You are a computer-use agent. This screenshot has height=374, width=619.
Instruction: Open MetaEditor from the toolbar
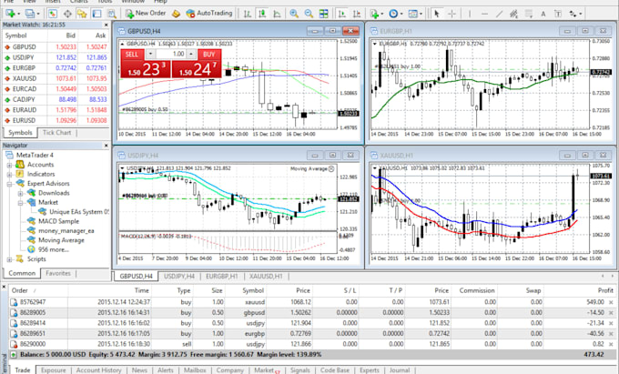176,14
